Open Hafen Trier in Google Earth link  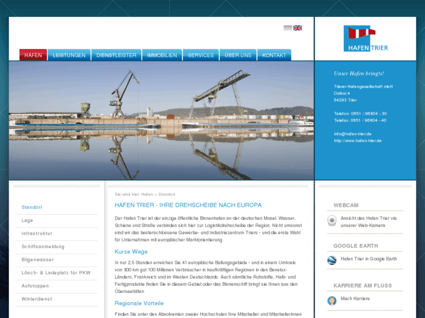point(369,258)
